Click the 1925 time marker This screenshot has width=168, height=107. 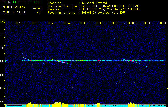(x=83, y=23)
